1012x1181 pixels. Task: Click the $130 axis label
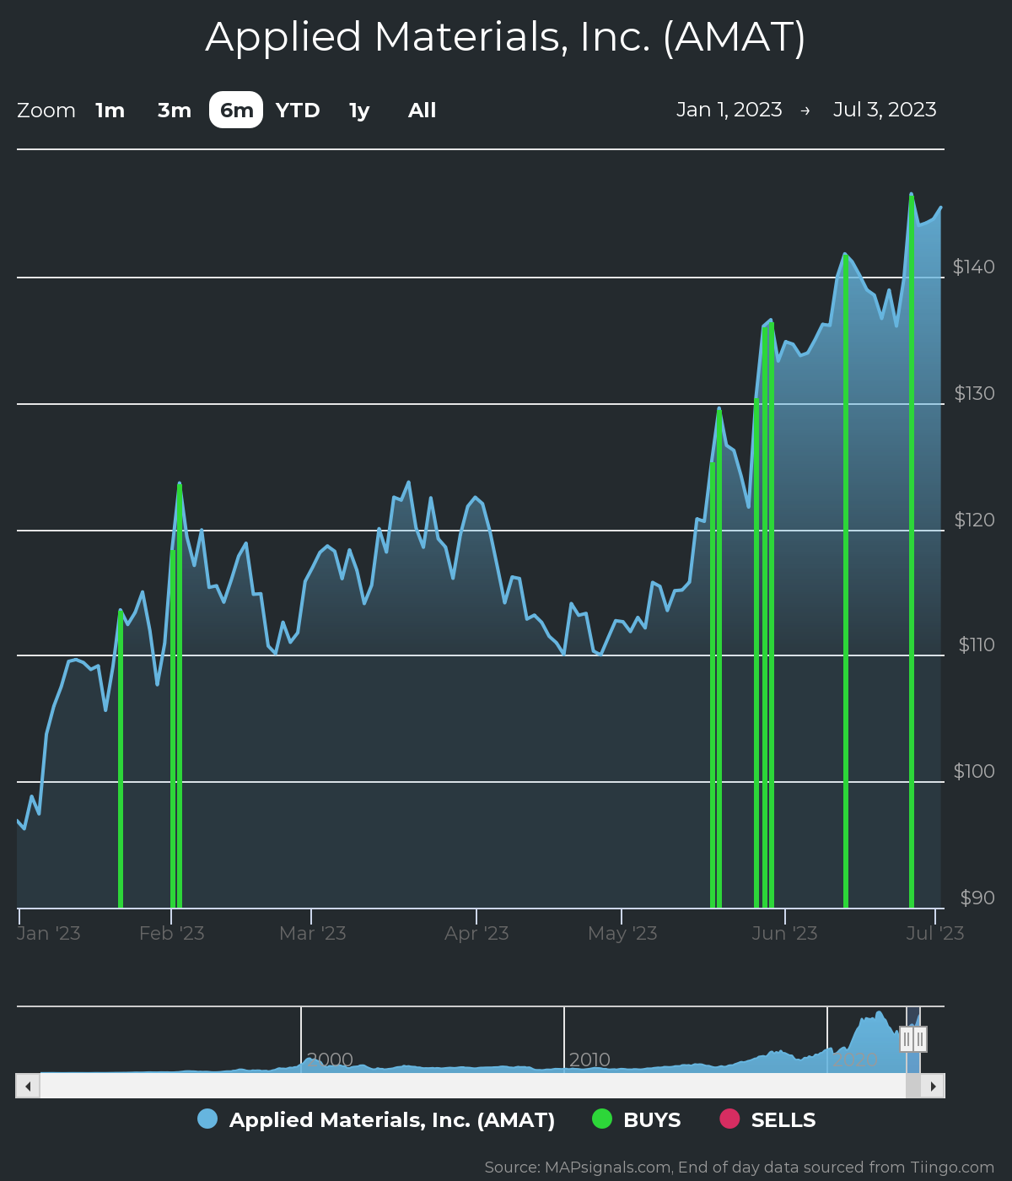pyautogui.click(x=974, y=393)
